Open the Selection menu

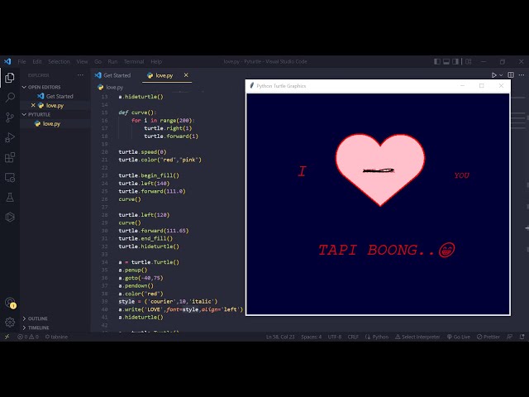(59, 61)
